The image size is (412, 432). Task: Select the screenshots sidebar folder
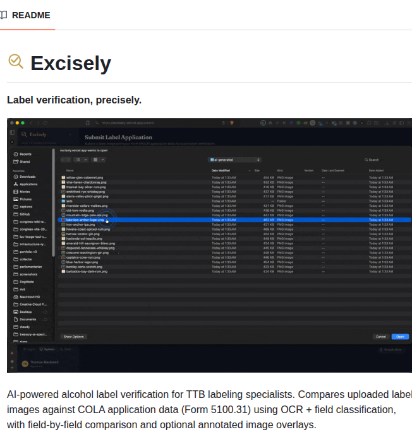(x=28, y=274)
